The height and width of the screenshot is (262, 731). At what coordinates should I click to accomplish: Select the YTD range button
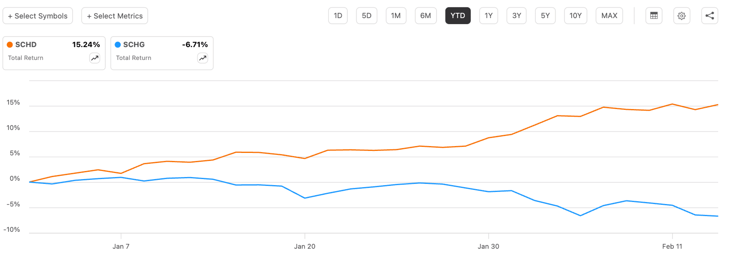457,16
